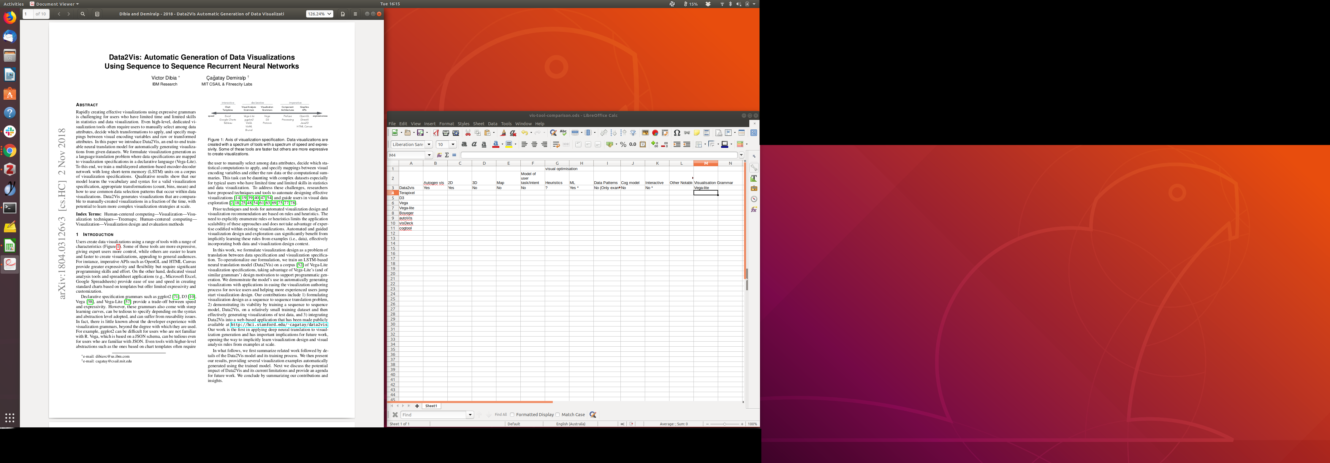Click the Insert Chart icon
The width and height of the screenshot is (1330, 463).
(655, 133)
